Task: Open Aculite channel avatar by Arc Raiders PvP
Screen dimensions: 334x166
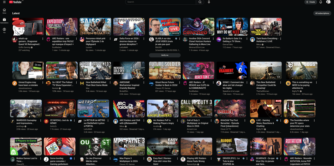Action: coord(149,121)
